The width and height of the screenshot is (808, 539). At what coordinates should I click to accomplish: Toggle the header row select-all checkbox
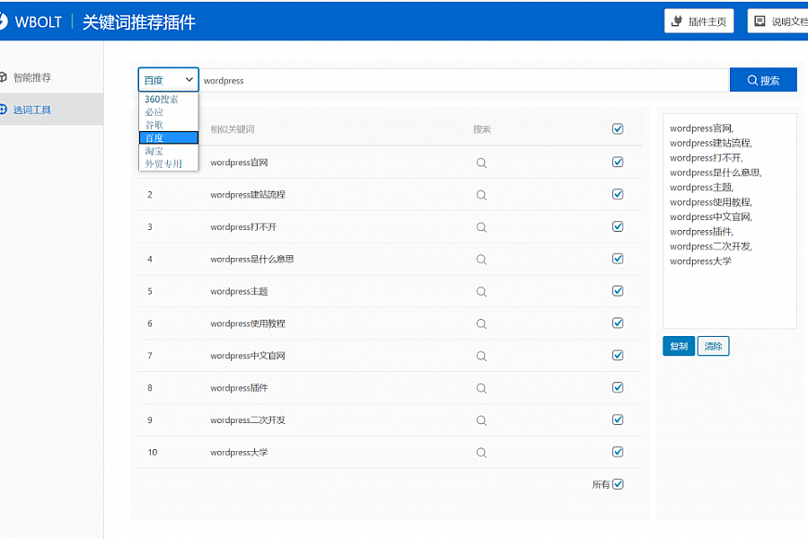(618, 129)
